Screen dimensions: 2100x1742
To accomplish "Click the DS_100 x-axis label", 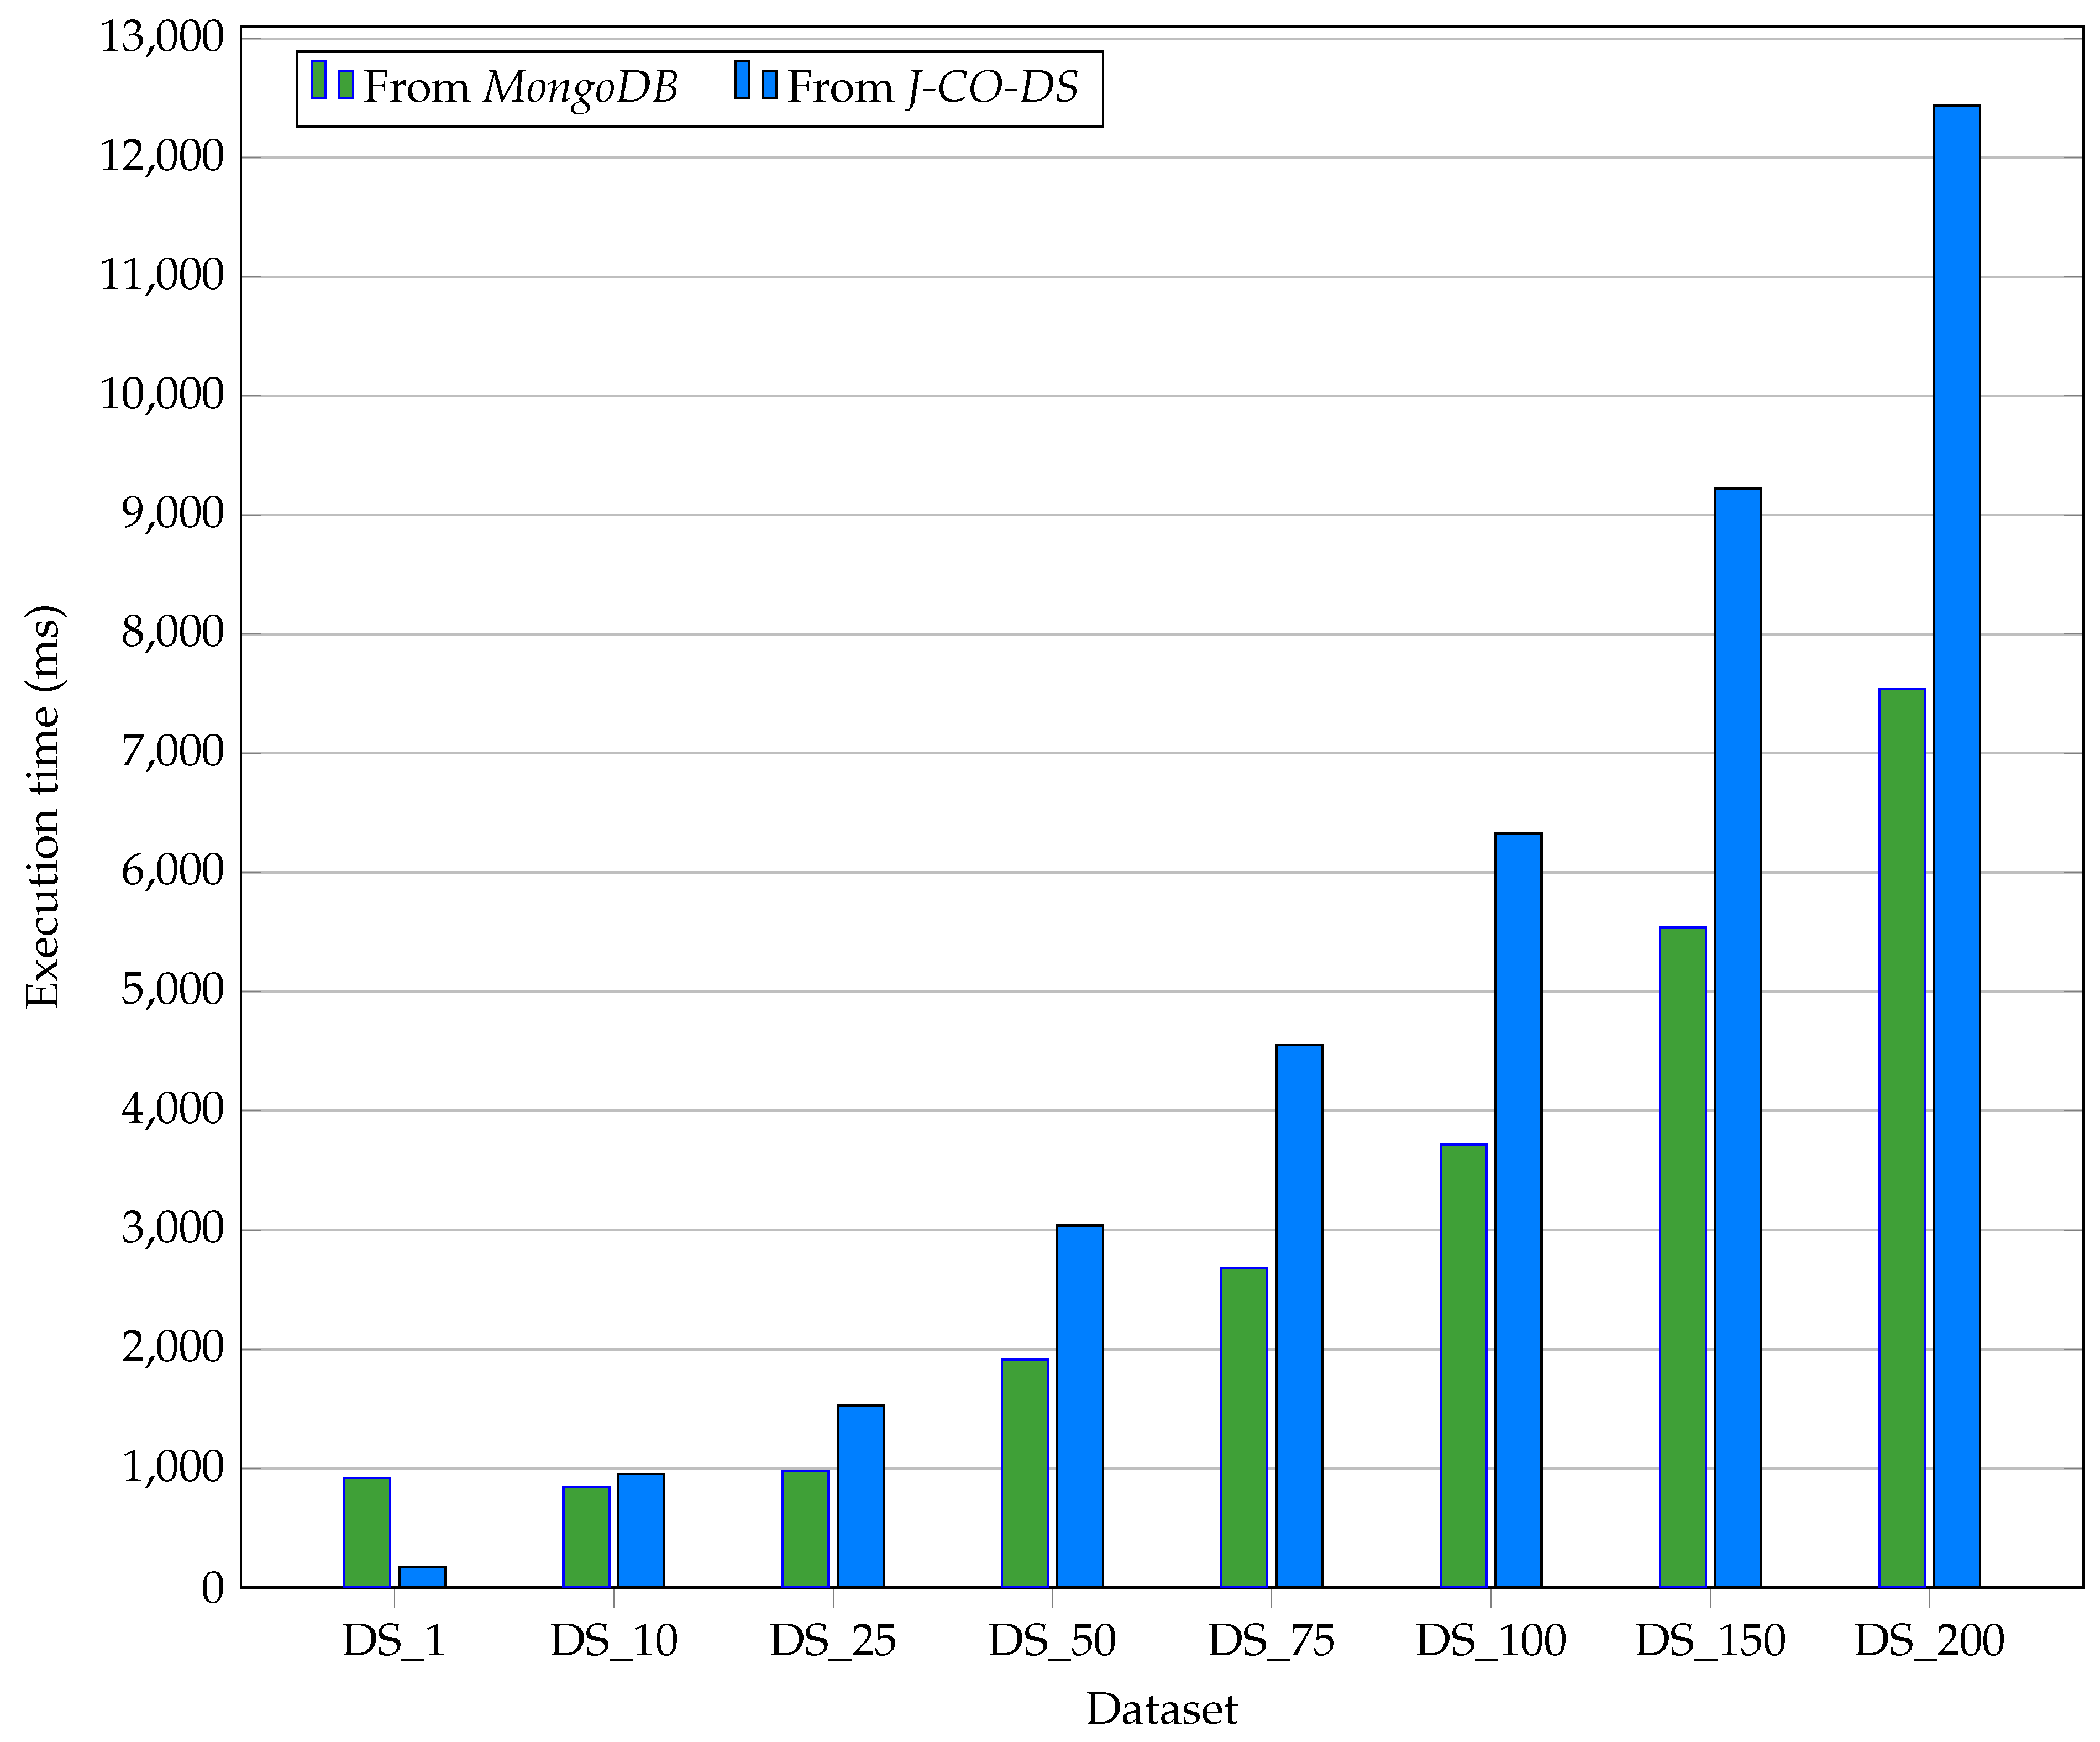I will click(x=1491, y=1641).
